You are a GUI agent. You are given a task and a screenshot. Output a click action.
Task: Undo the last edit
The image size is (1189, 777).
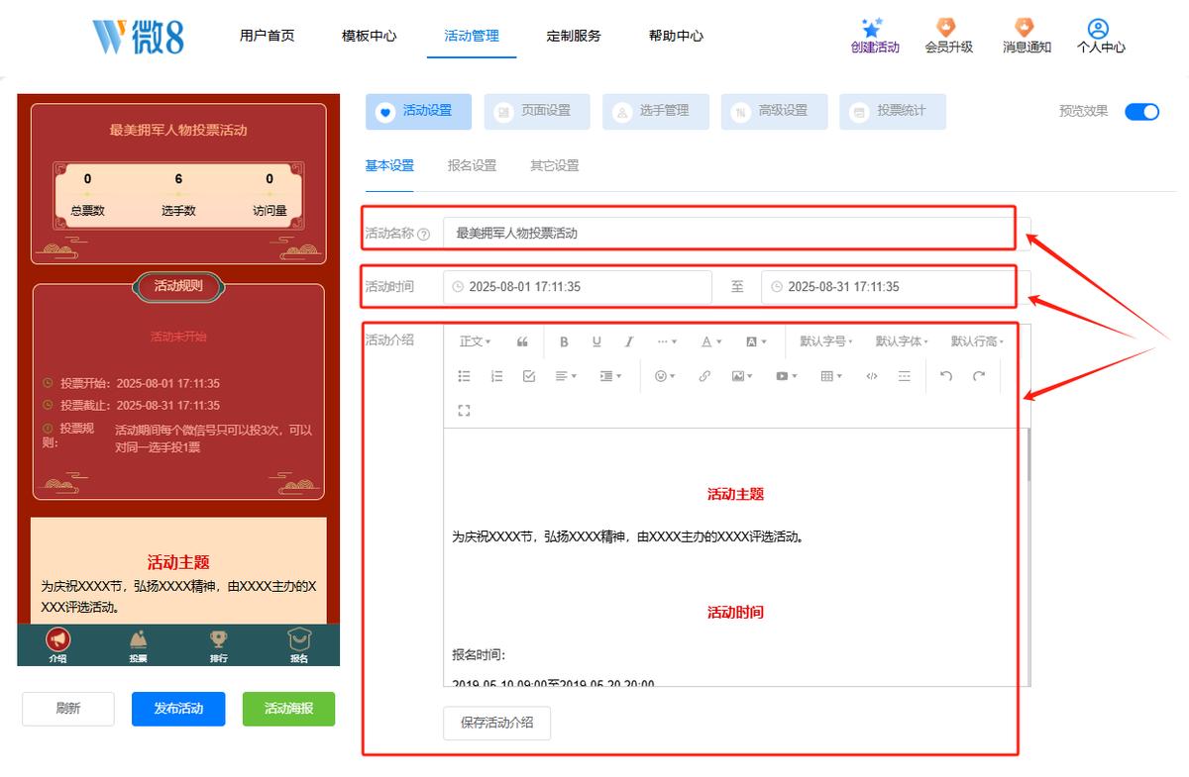(x=946, y=376)
